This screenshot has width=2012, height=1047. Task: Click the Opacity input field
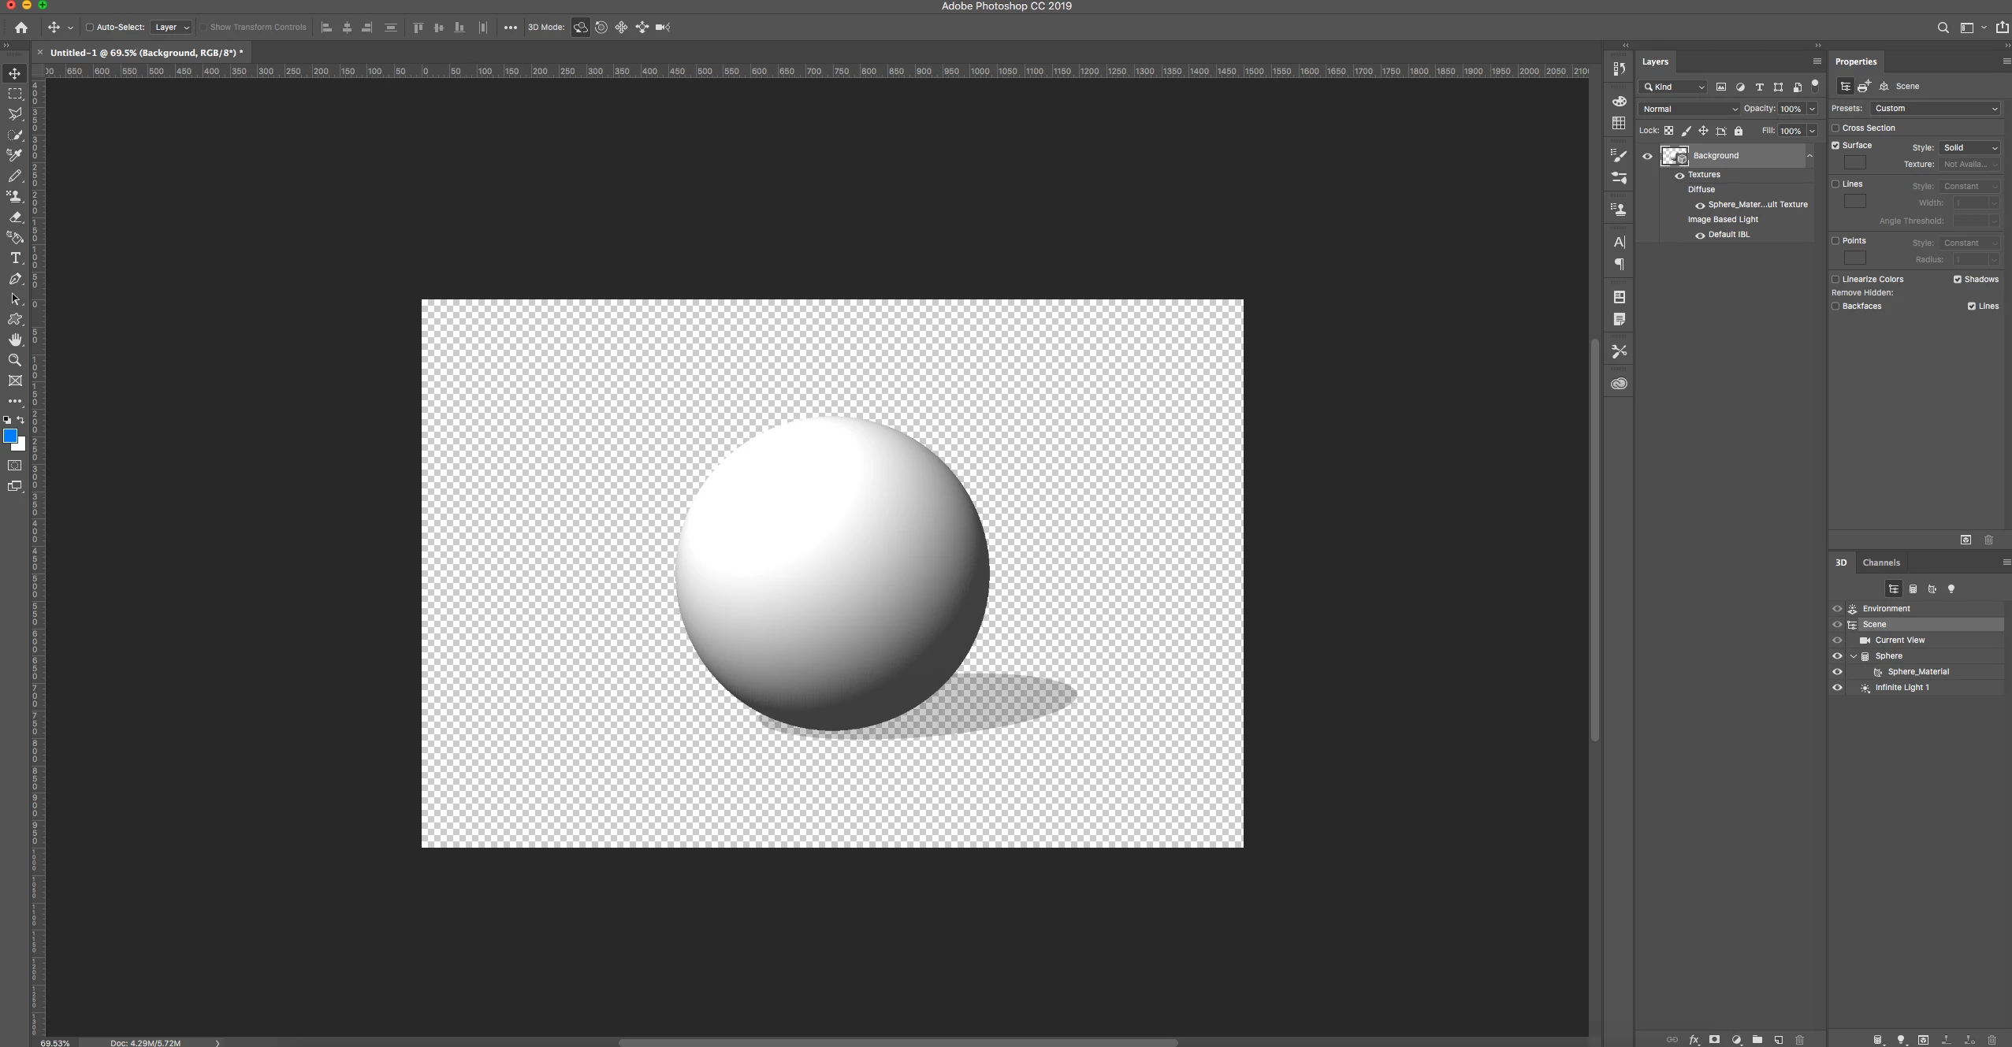1791,110
